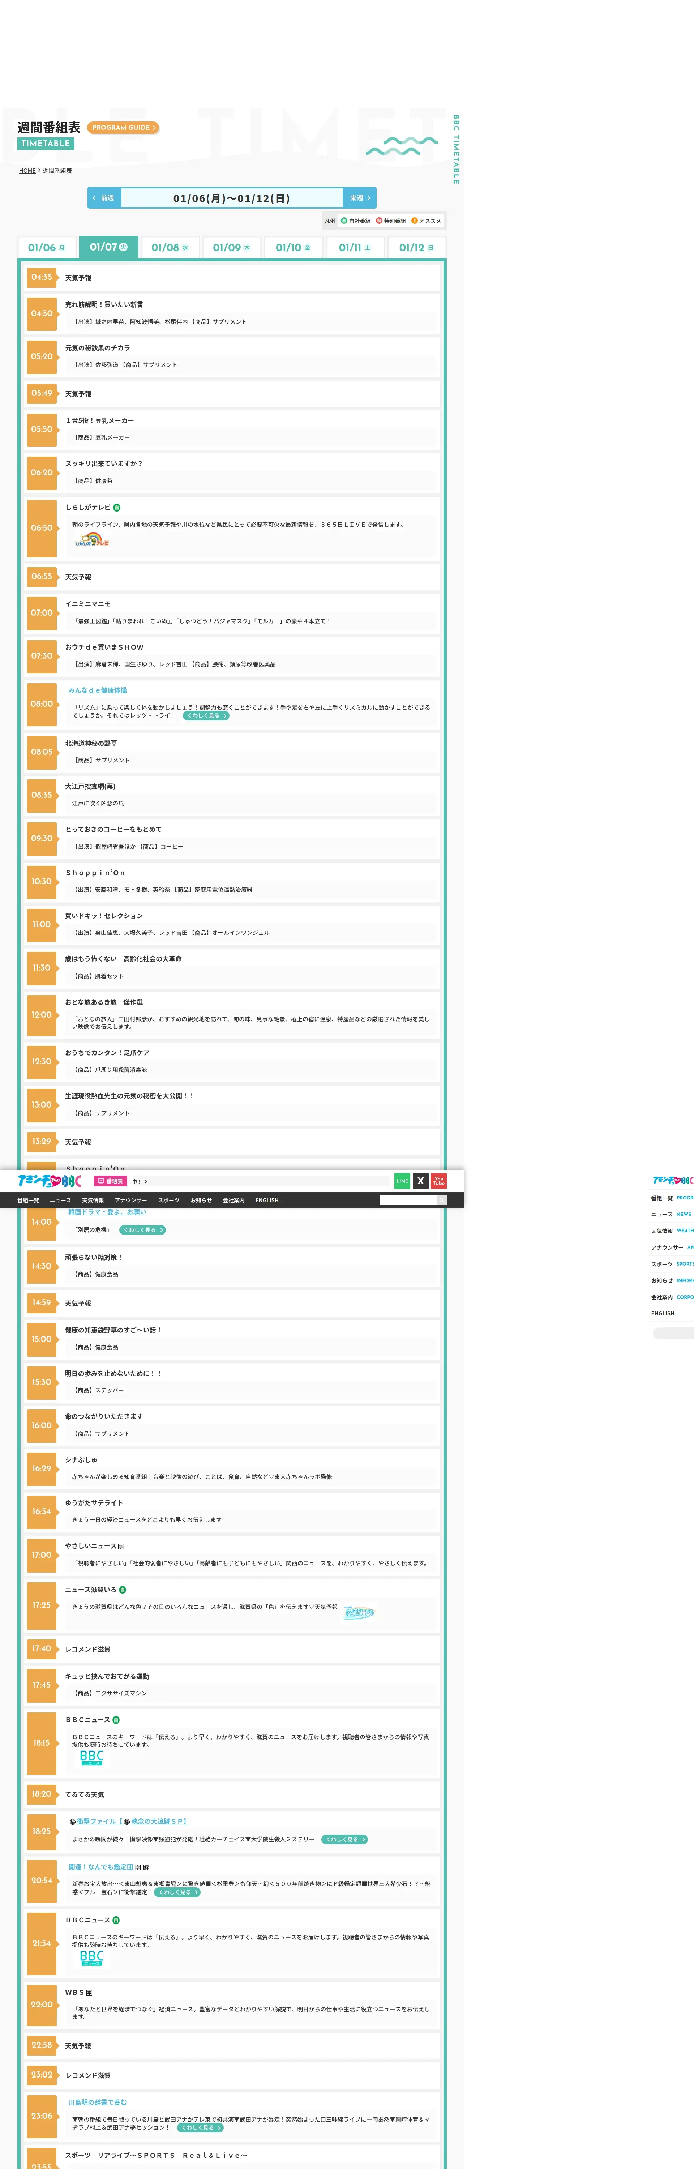The height and width of the screenshot is (2169, 694).
Task: Click the アミンチュ BBC header logo
Action: pos(50,1181)
